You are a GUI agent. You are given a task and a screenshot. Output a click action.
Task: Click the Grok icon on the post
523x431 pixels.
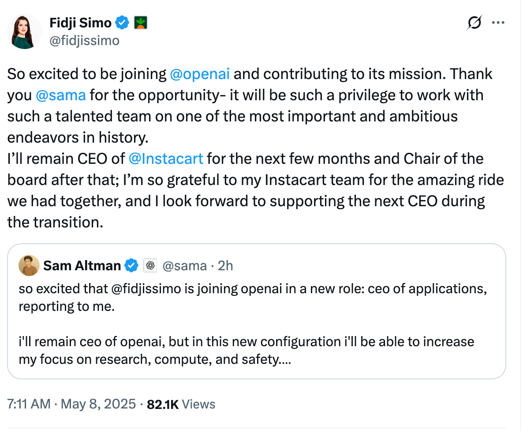pyautogui.click(x=474, y=23)
